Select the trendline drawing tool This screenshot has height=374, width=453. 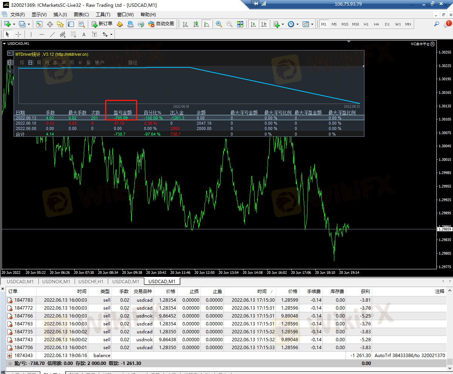[52, 34]
